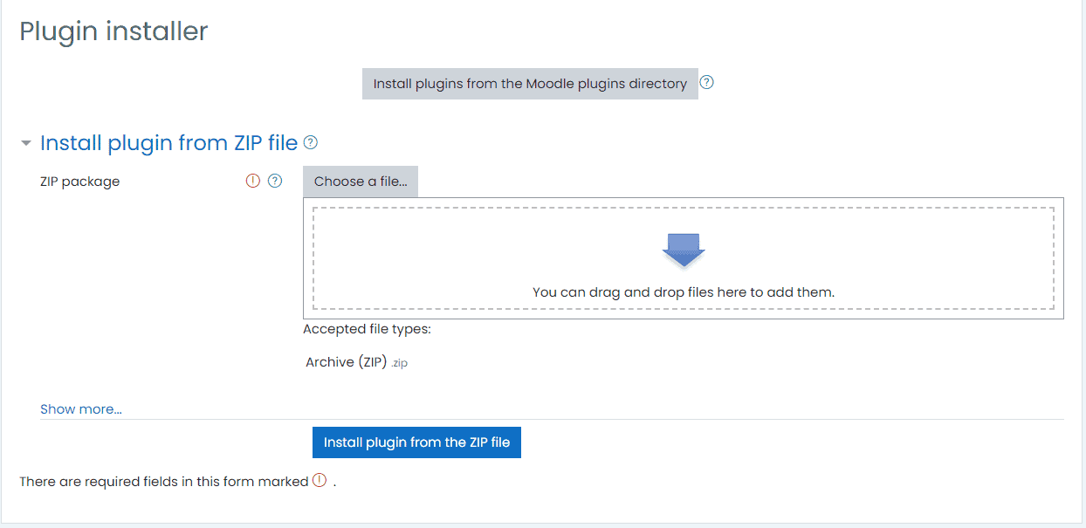This screenshot has width=1086, height=528.
Task: Select the ZIP package field label
Action: click(x=80, y=182)
